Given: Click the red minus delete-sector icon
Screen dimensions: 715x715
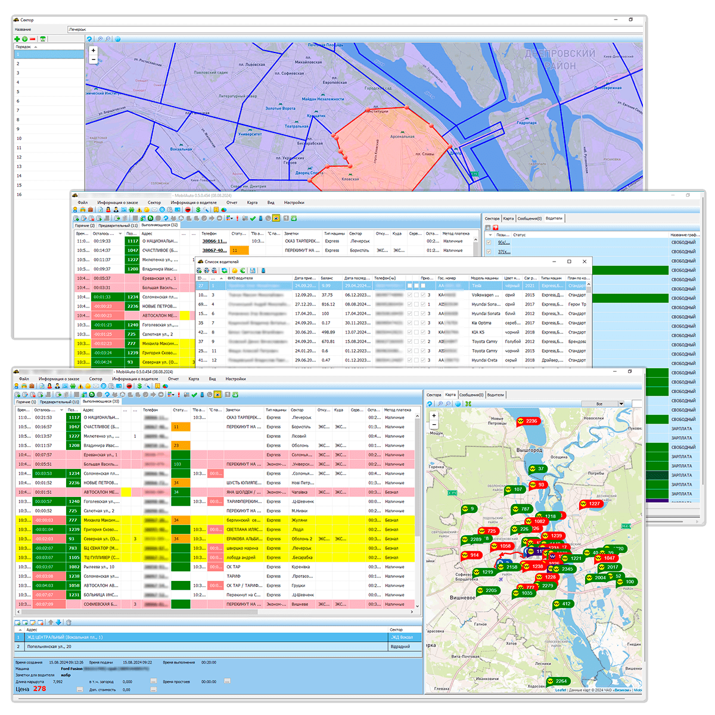Looking at the screenshot, I should [x=33, y=39].
